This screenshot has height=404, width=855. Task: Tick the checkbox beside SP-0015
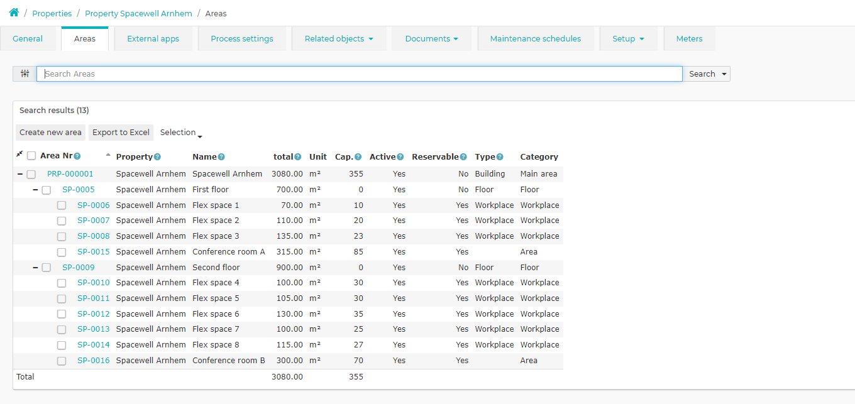[62, 253]
